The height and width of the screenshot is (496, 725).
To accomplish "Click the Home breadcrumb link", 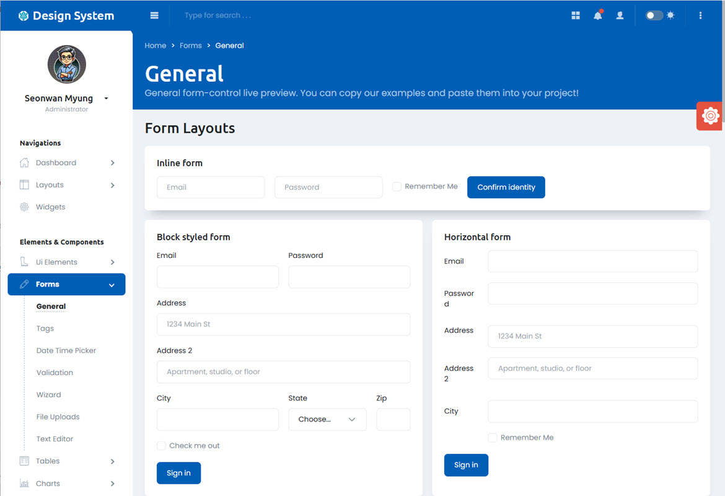I will [x=155, y=46].
